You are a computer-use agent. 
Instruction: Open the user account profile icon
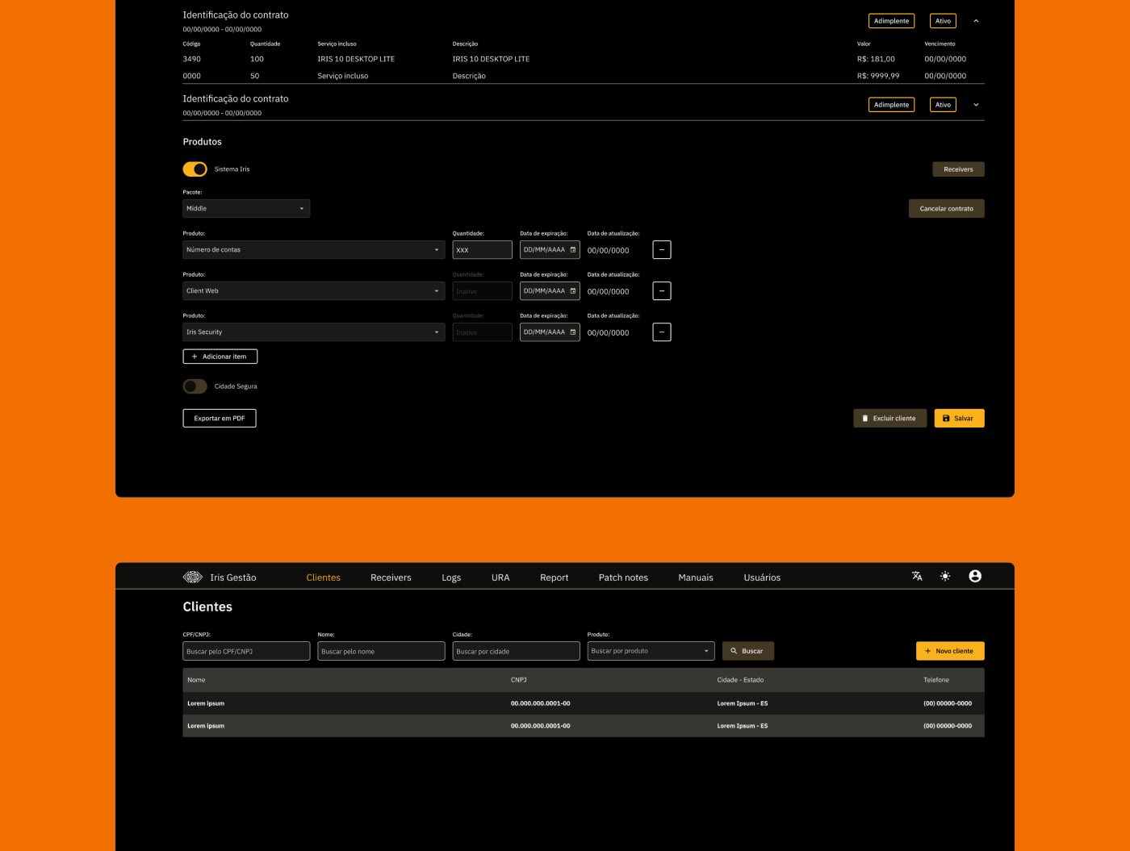click(975, 576)
